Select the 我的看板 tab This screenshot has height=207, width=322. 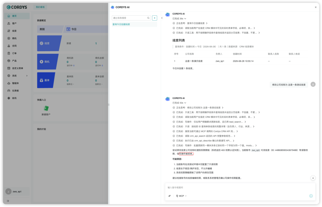40,7
